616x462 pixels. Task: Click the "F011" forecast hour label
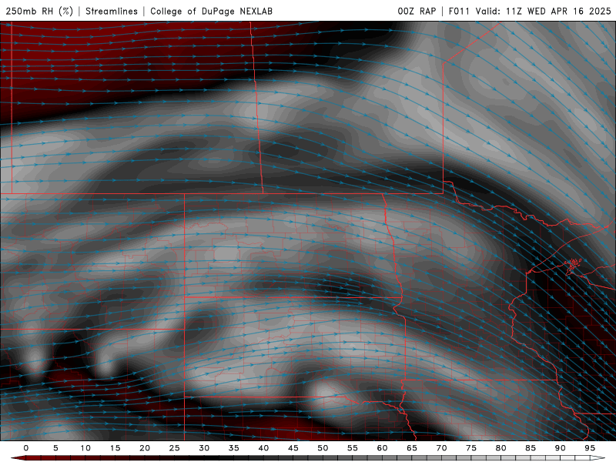pyautogui.click(x=459, y=11)
